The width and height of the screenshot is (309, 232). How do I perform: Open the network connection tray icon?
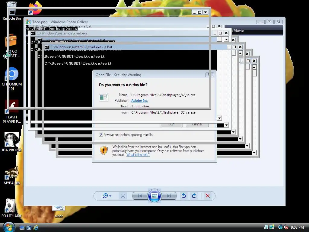(x=280, y=227)
